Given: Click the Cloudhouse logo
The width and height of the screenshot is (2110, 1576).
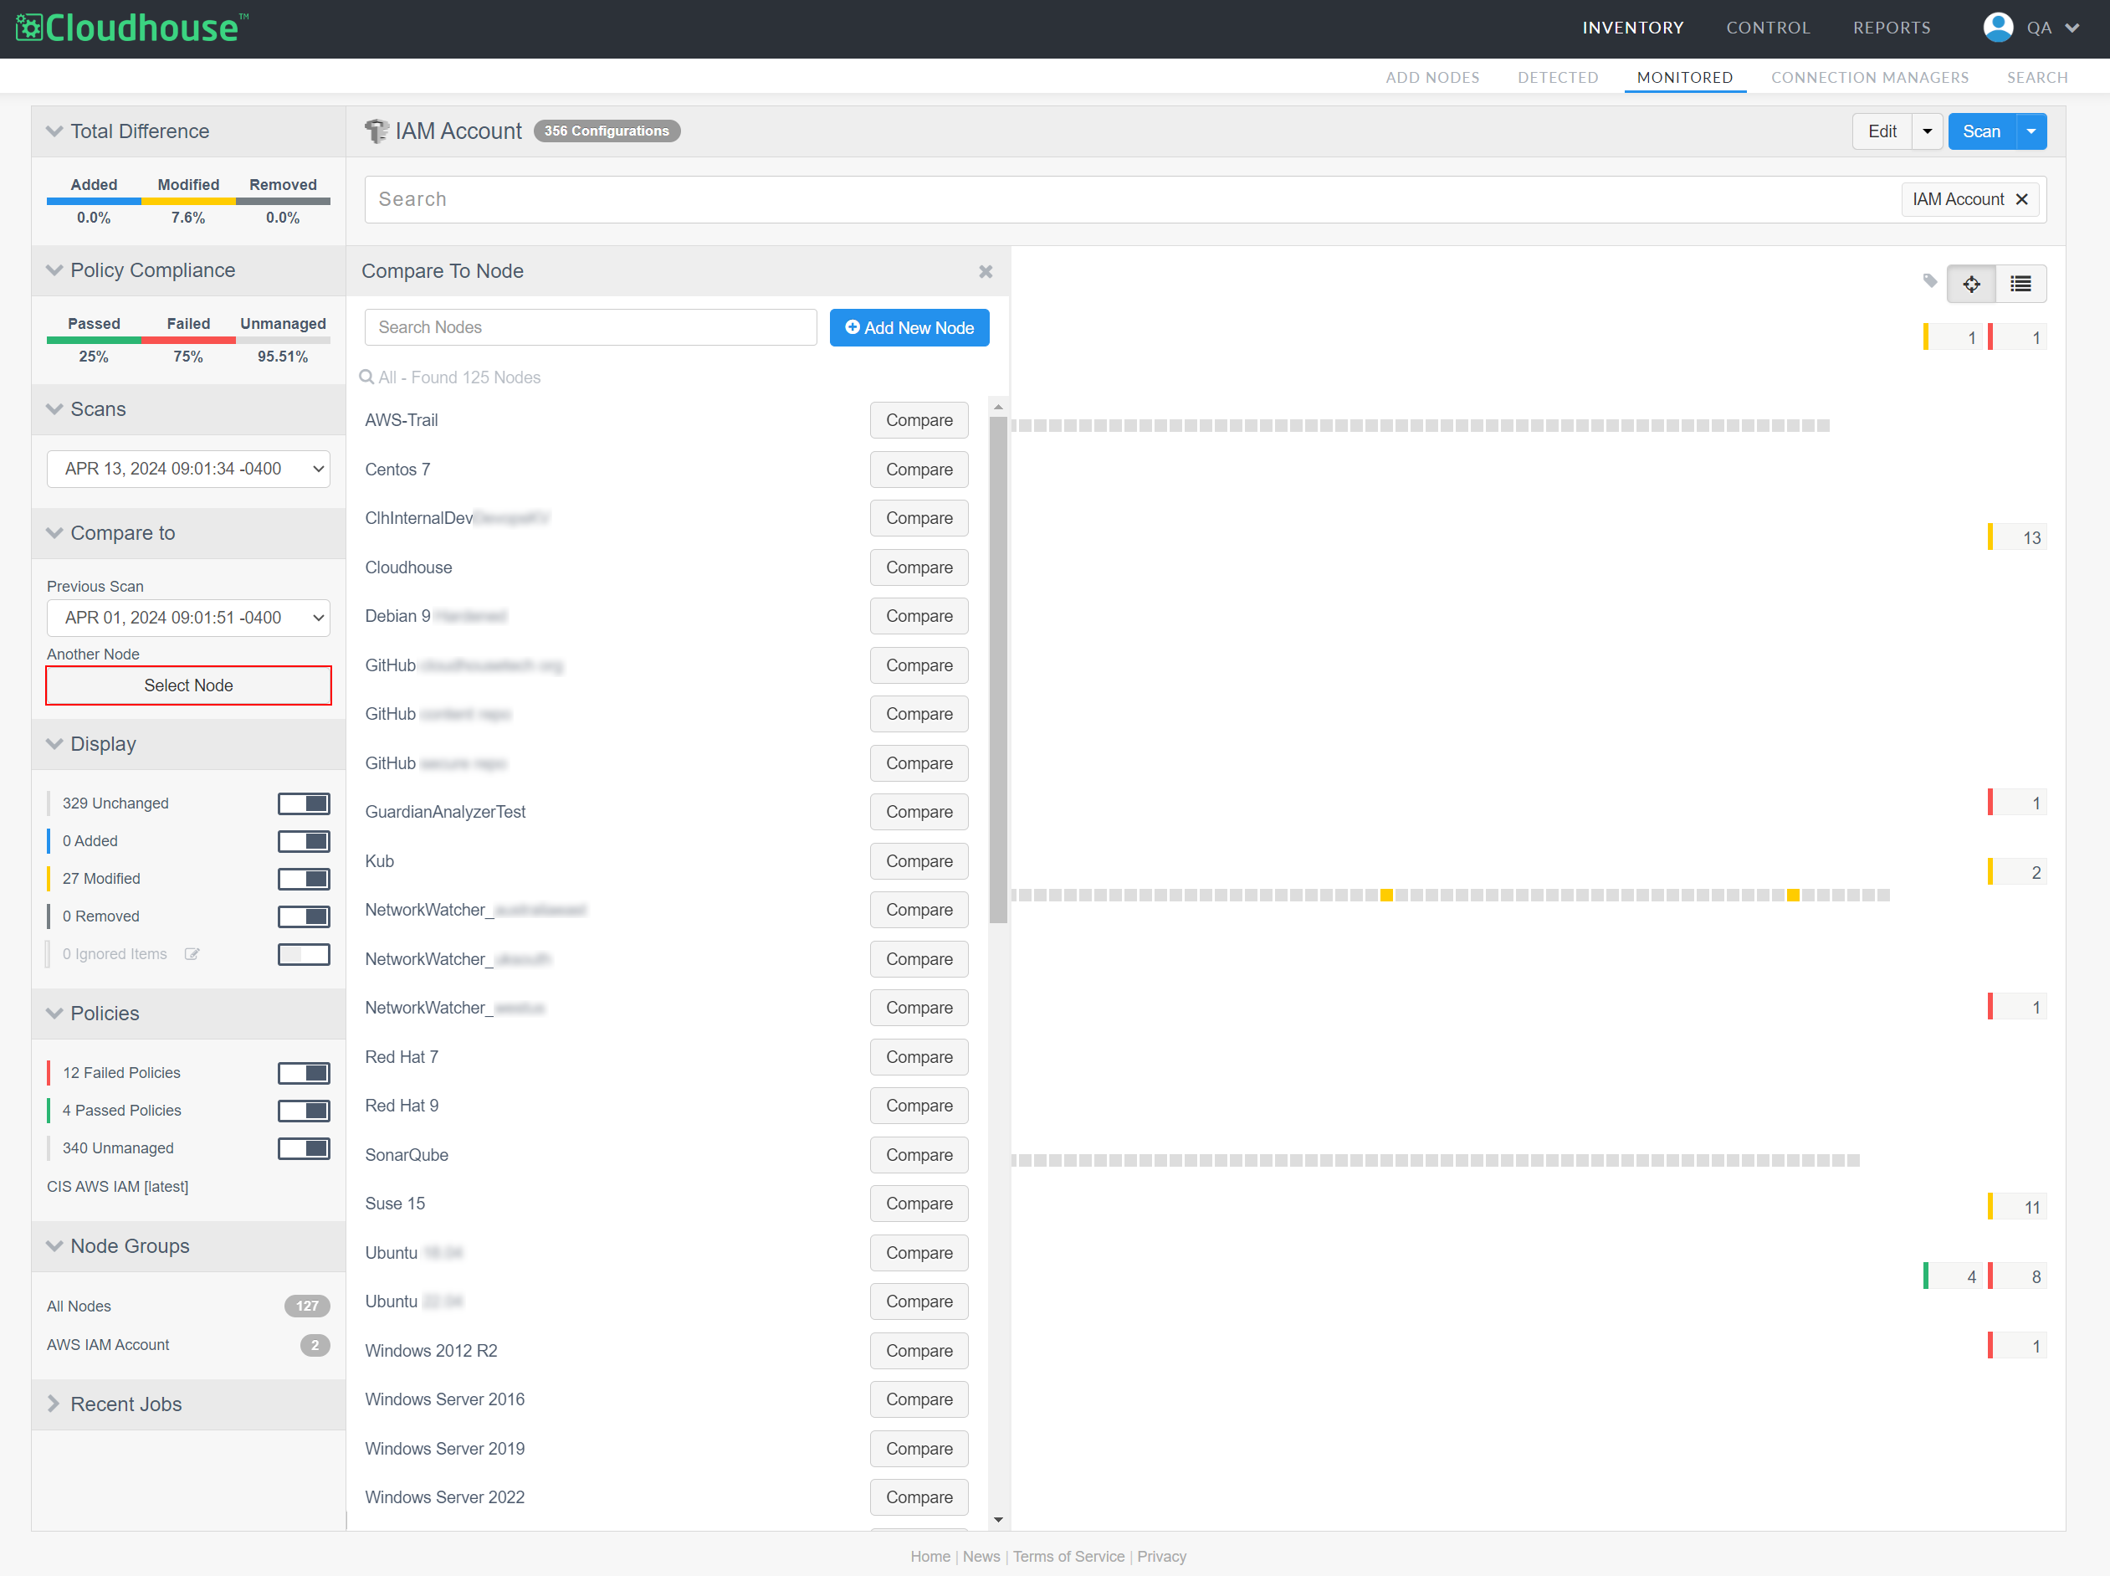Looking at the screenshot, I should pyautogui.click(x=131, y=28).
